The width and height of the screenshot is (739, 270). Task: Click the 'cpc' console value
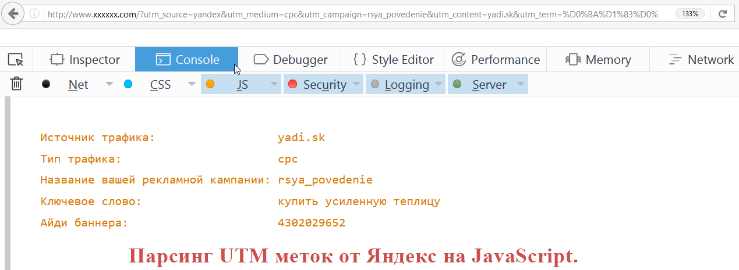click(288, 159)
